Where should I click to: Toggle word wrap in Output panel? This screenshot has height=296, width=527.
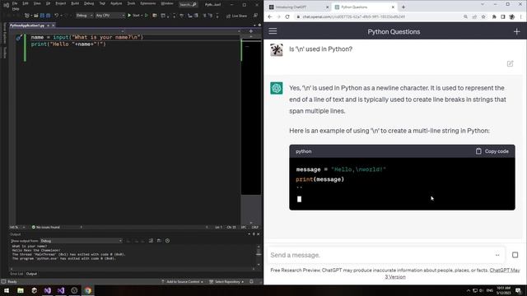click(x=159, y=241)
